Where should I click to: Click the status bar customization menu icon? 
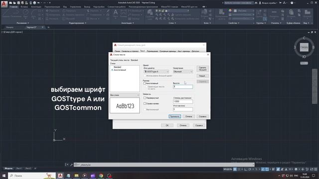316,169
